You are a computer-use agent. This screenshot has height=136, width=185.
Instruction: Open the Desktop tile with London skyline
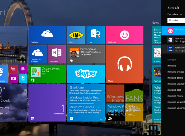click(x=14, y=45)
